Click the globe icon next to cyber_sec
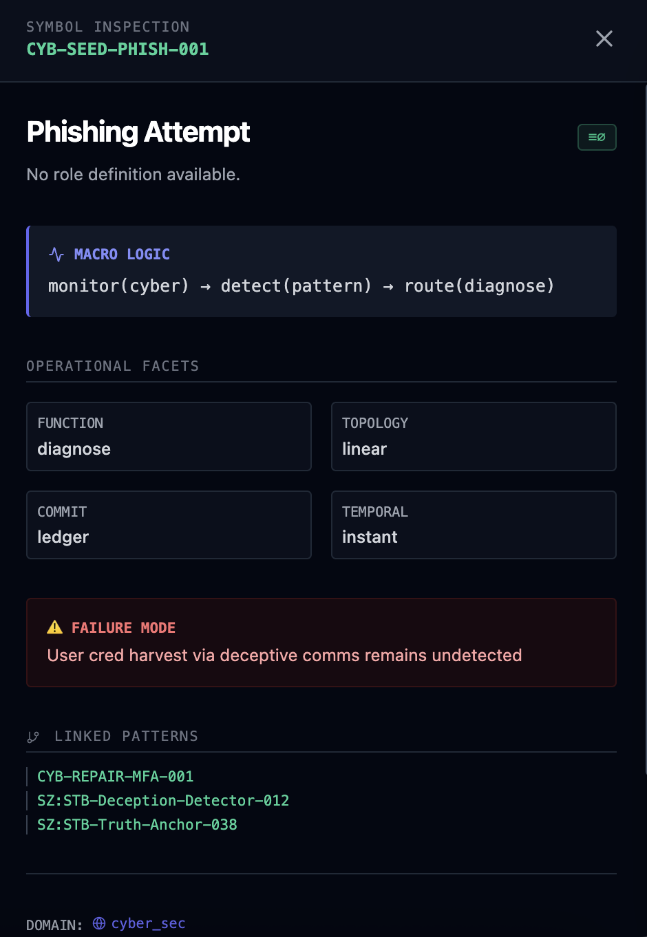 (x=99, y=923)
